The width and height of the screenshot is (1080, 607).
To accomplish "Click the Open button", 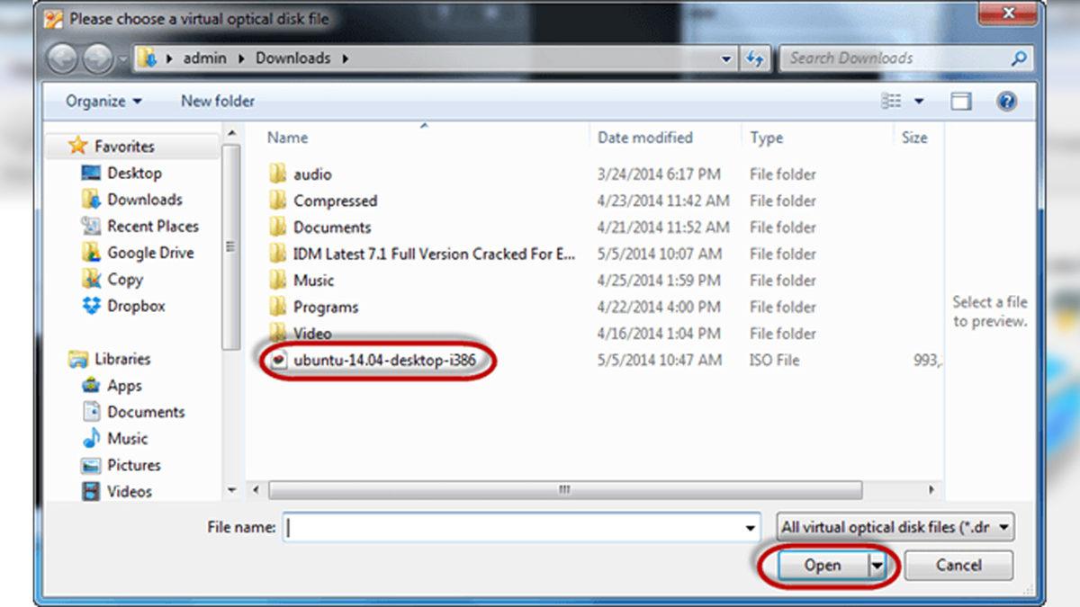I will click(x=824, y=566).
